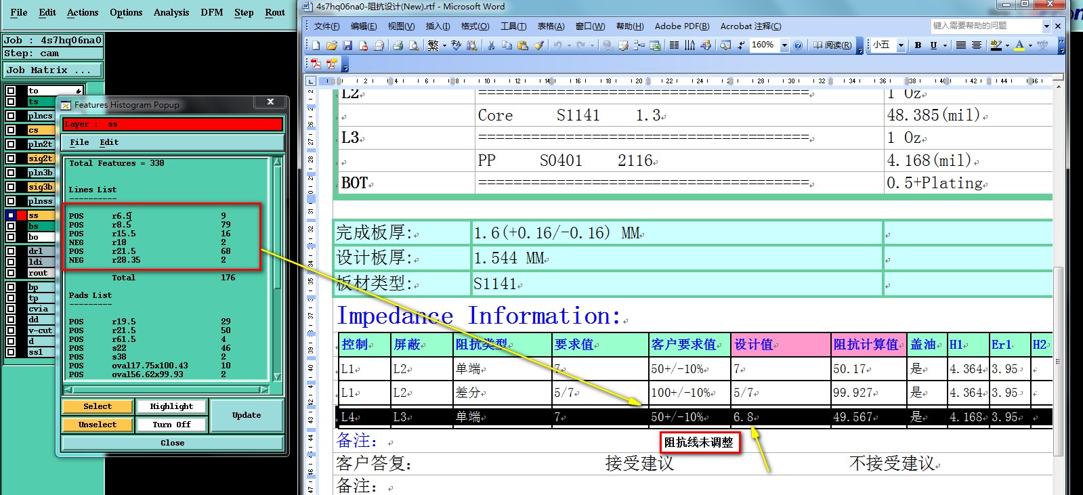Click Job Matrix button
Viewport: 1083px width, 495px height.
[53, 70]
